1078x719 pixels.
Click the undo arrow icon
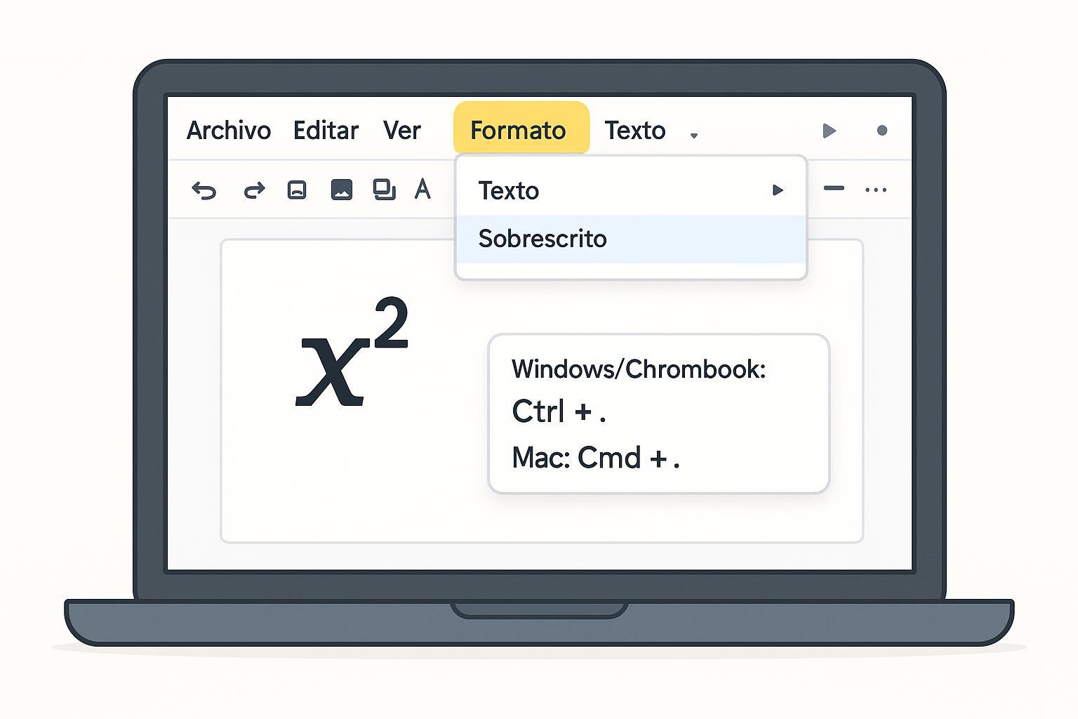204,190
